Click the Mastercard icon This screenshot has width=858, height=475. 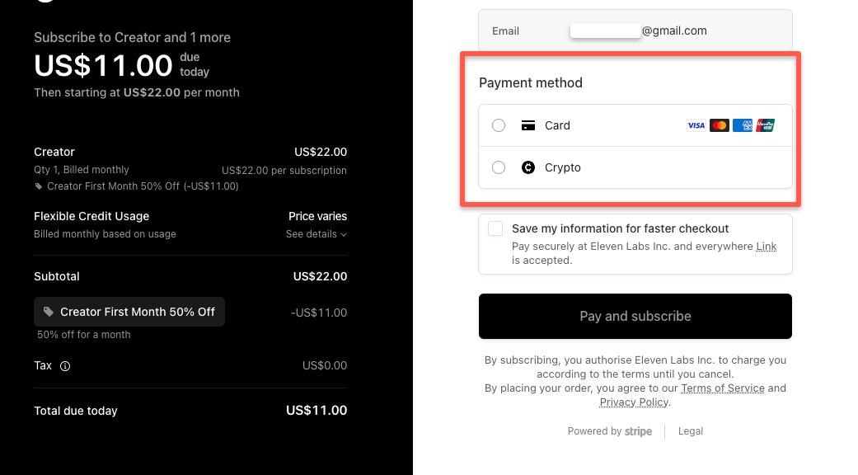point(719,125)
